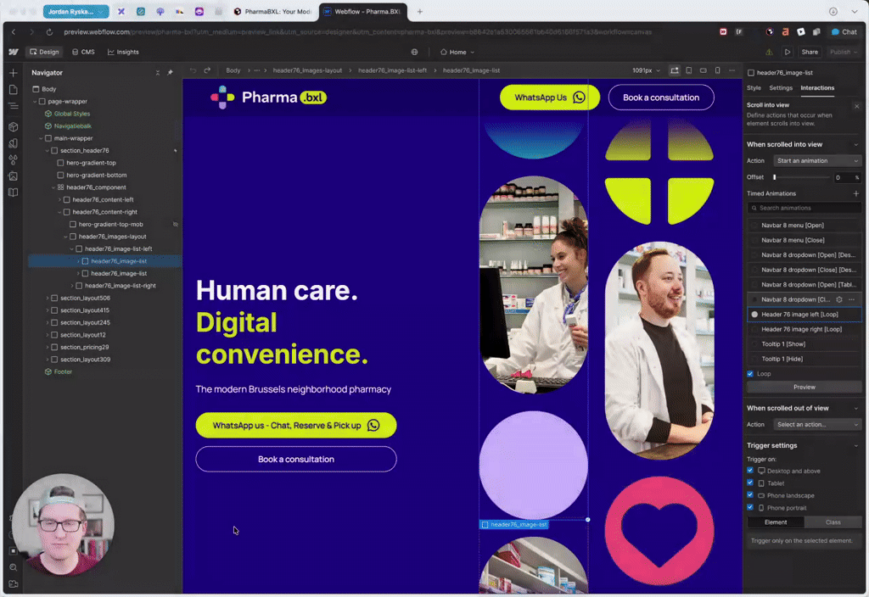Open the Components cube icon panel
869x597 pixels.
point(13,126)
